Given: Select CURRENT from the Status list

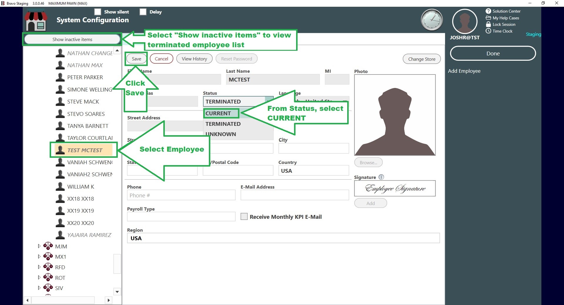Looking at the screenshot, I should click(218, 113).
